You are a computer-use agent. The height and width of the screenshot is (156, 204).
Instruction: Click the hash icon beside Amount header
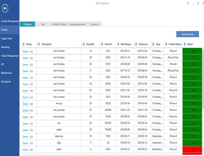[102, 44]
